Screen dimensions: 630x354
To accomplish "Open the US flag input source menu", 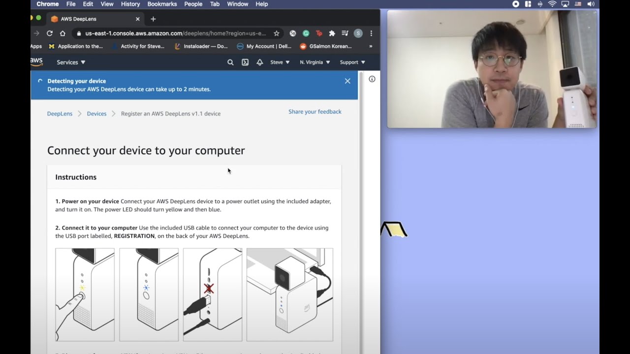I will [578, 4].
